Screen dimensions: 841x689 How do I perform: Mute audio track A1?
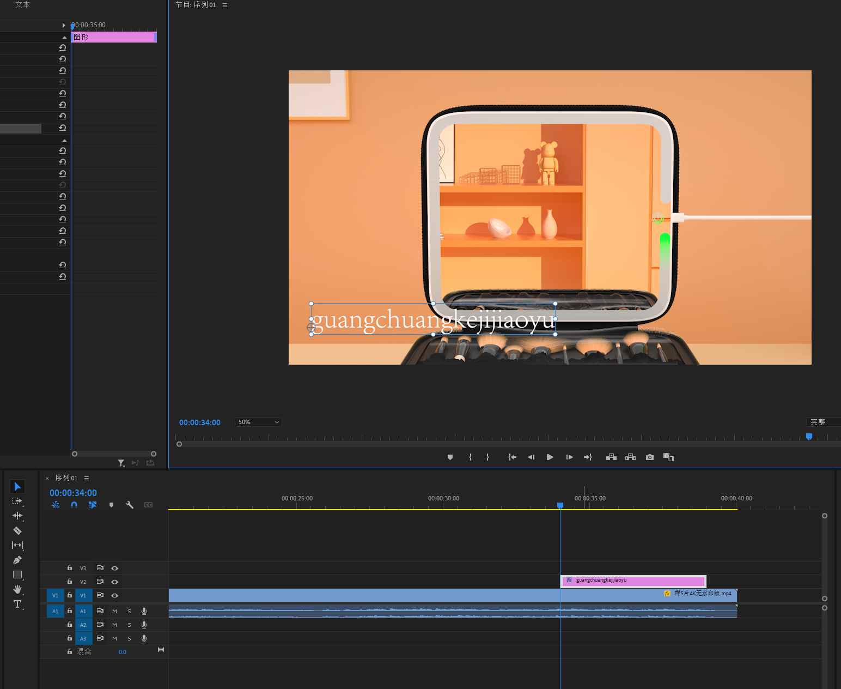coord(115,611)
